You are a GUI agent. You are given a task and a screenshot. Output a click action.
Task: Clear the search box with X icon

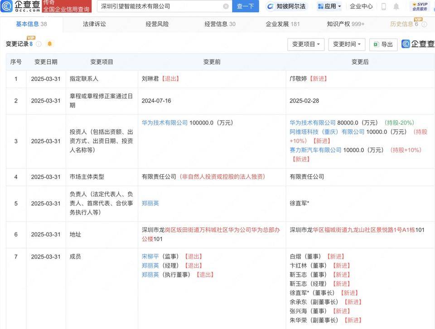226,6
